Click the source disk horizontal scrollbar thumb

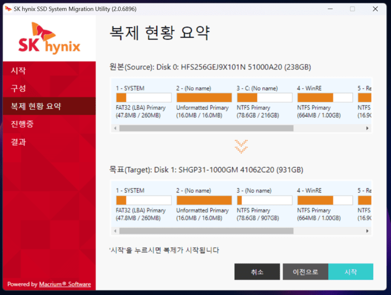[206, 128]
